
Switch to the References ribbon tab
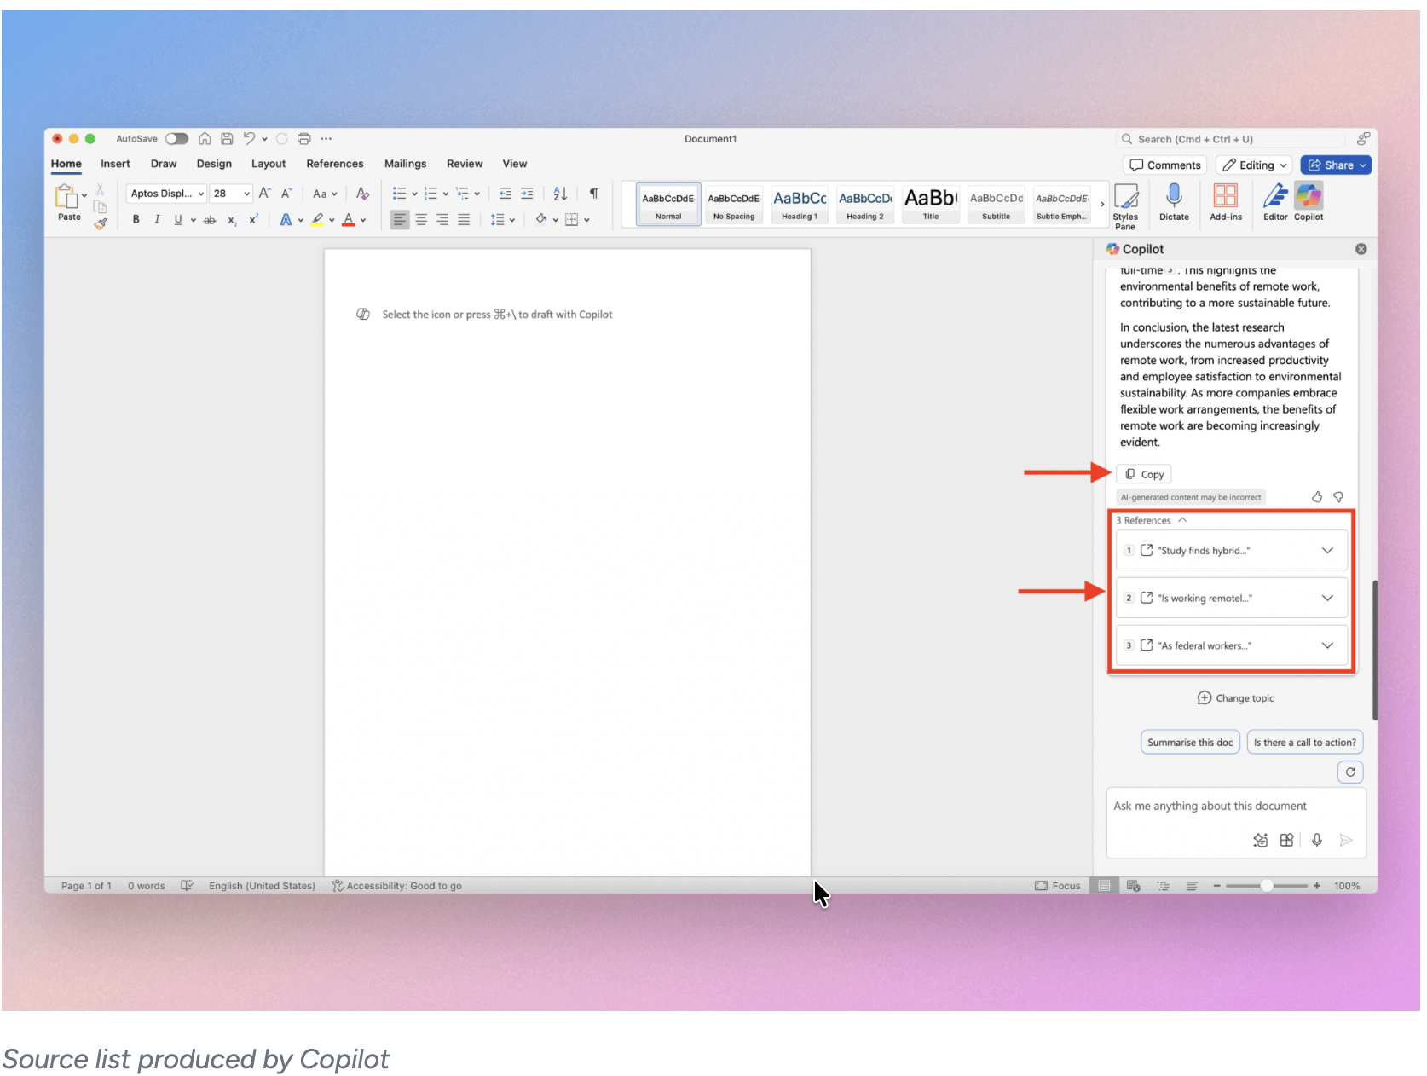[334, 163]
